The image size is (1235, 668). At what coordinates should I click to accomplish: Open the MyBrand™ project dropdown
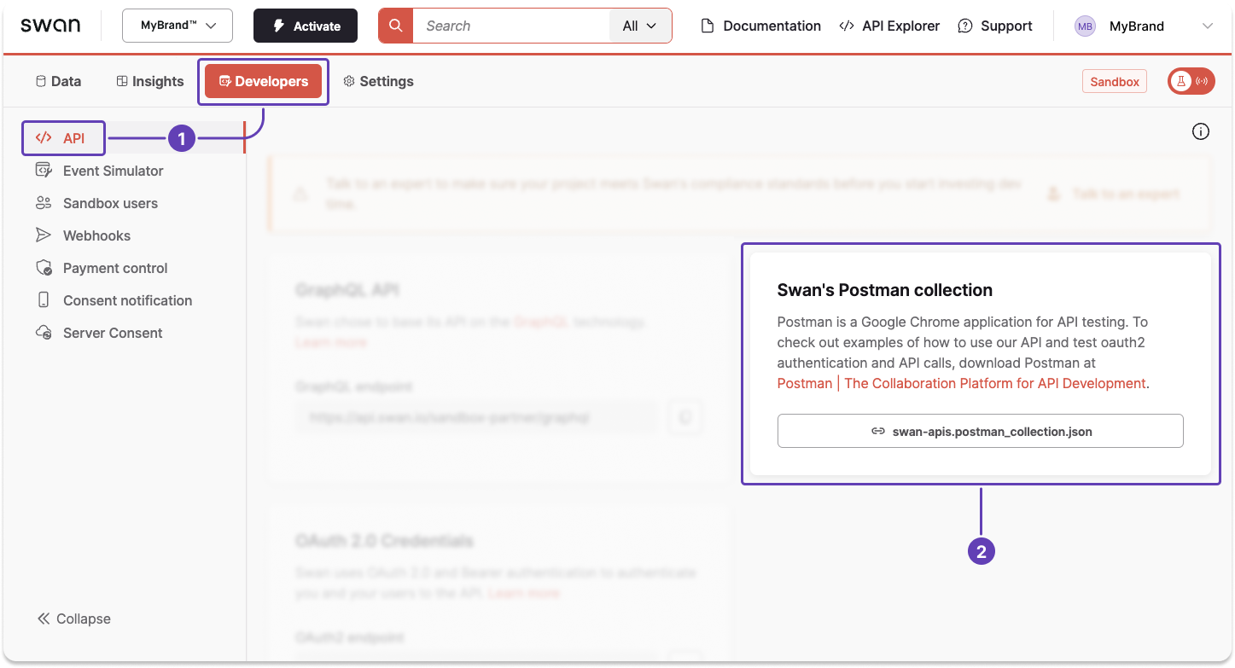click(177, 26)
